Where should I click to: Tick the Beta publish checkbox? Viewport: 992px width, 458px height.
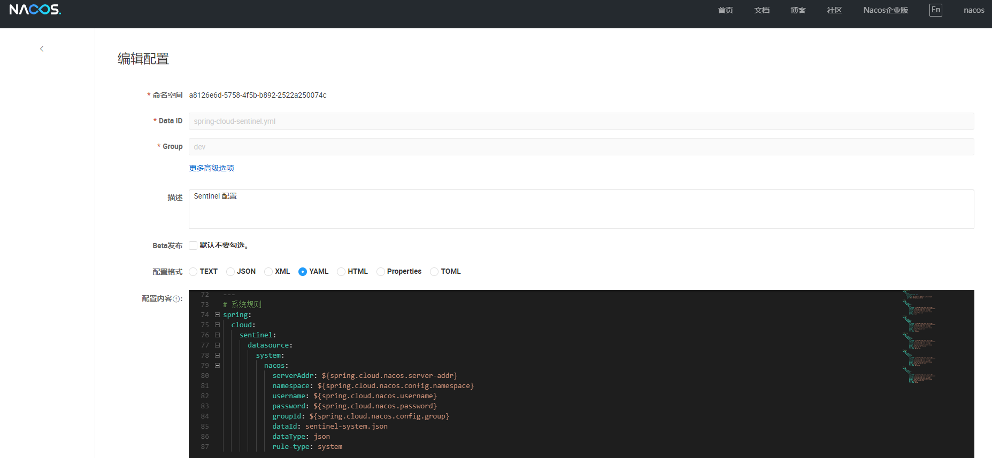point(193,246)
